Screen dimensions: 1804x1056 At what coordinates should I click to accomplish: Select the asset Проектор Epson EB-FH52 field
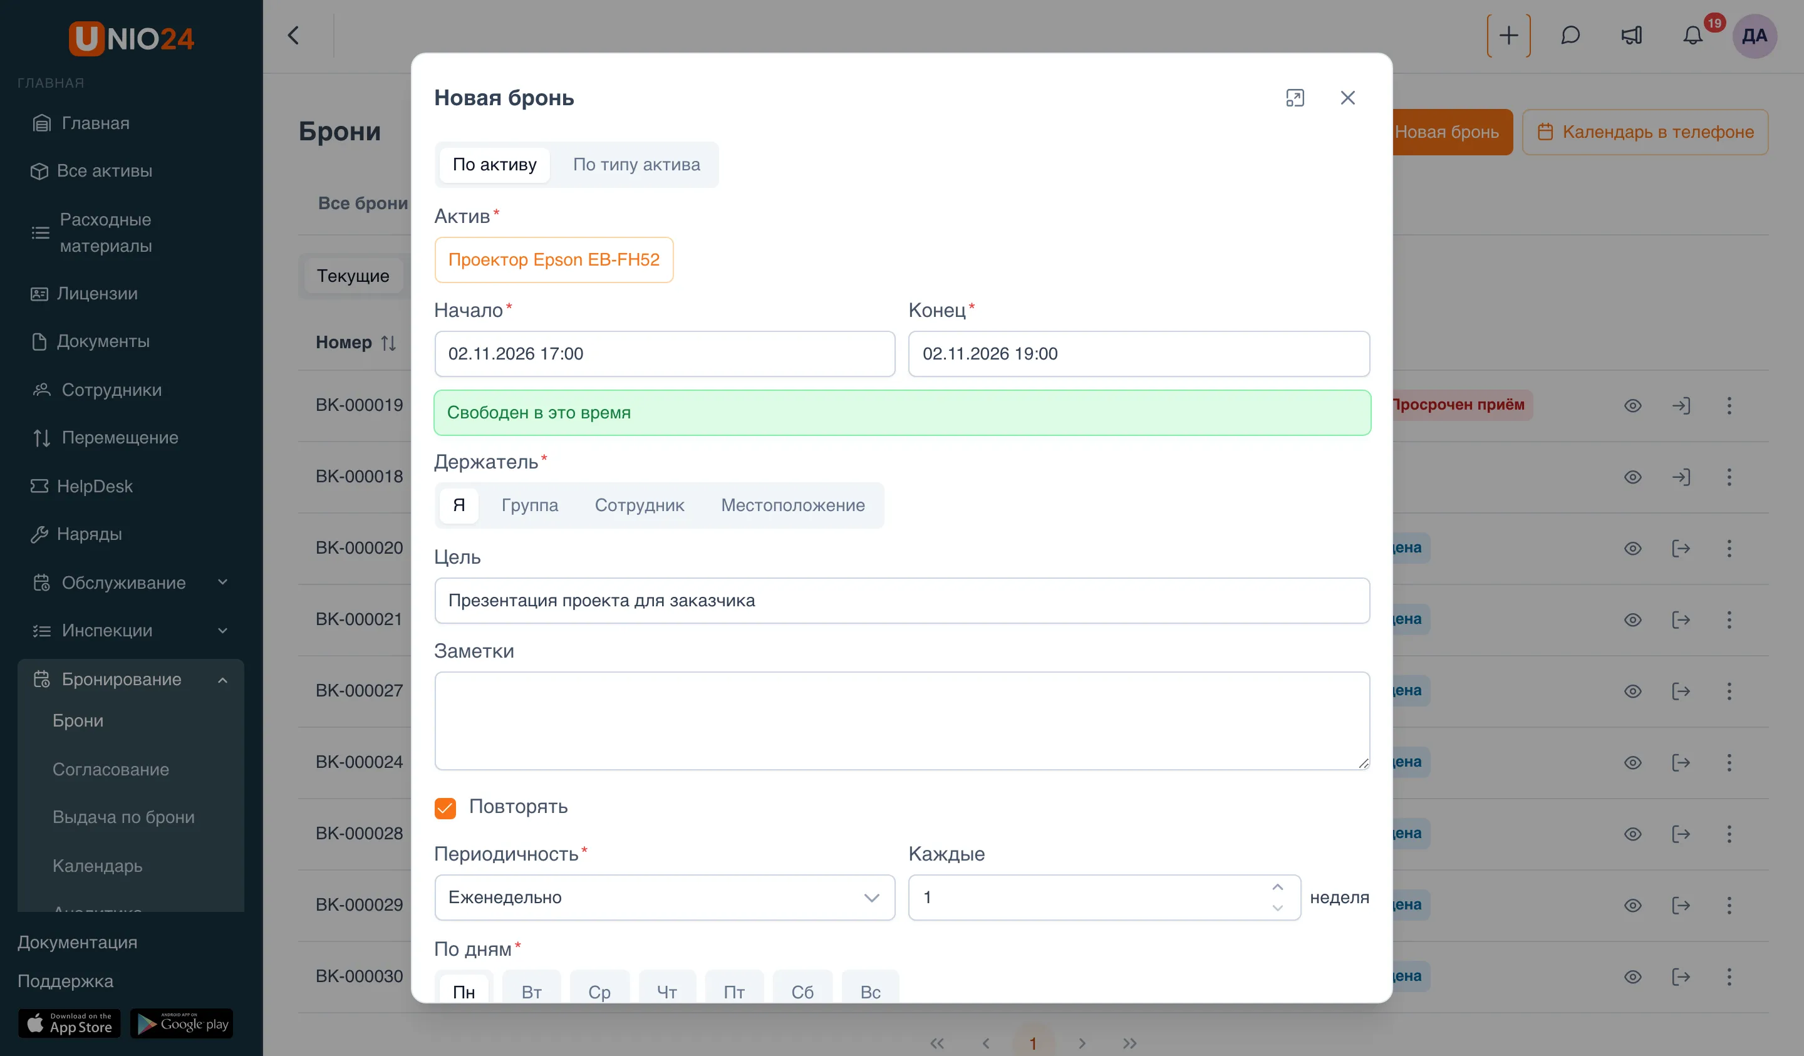click(553, 260)
